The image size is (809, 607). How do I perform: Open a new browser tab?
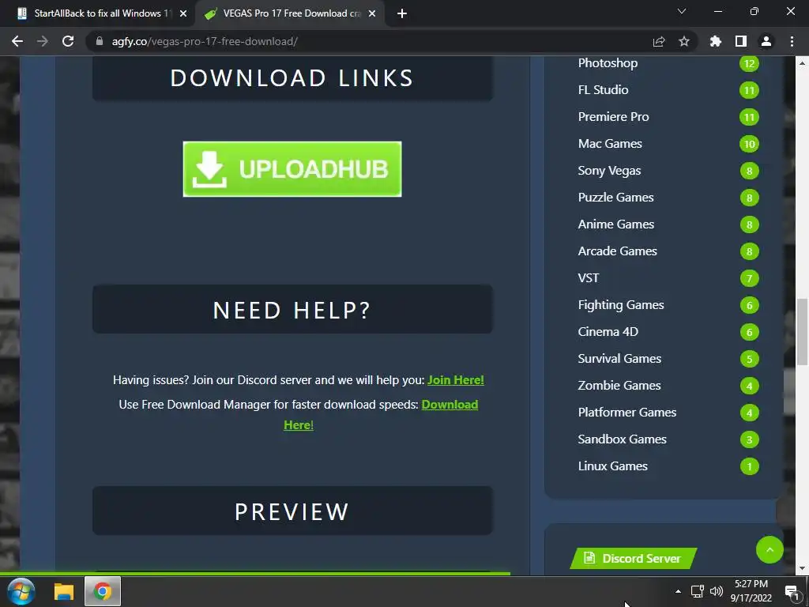tap(402, 14)
